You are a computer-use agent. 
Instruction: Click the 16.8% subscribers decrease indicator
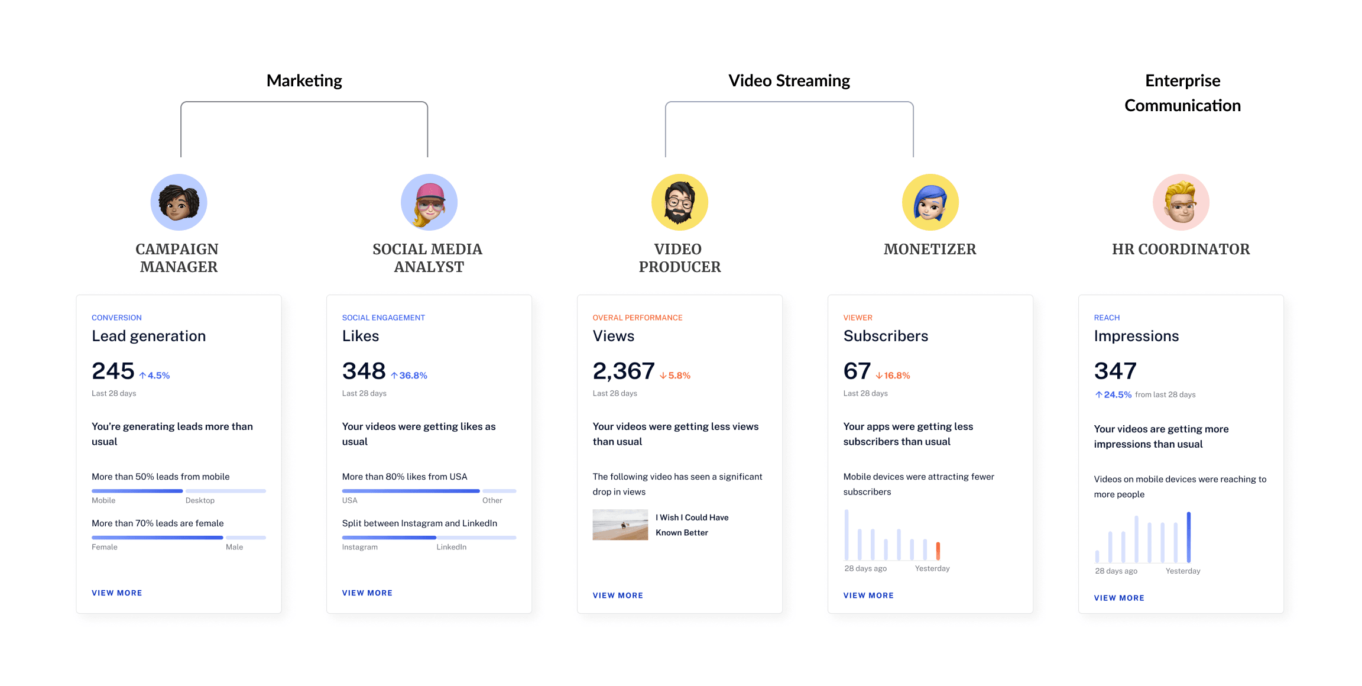click(893, 376)
